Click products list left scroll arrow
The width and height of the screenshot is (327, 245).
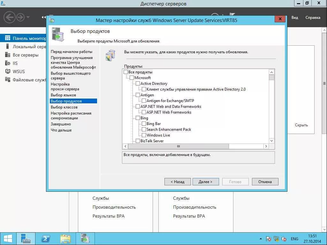(x=125, y=146)
